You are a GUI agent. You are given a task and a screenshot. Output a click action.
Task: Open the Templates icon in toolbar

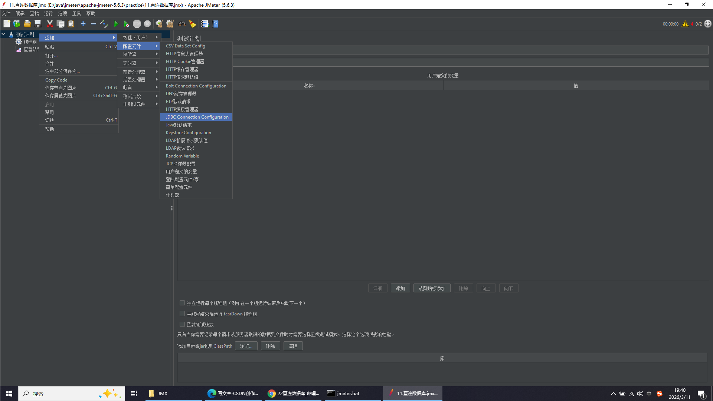17,24
